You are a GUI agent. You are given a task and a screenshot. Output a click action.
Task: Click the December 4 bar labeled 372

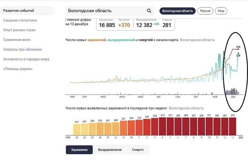[x=162, y=126]
